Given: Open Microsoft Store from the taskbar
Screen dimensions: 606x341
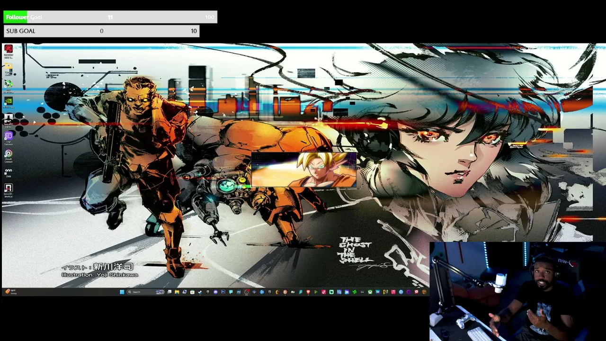Looking at the screenshot, I should [192, 292].
